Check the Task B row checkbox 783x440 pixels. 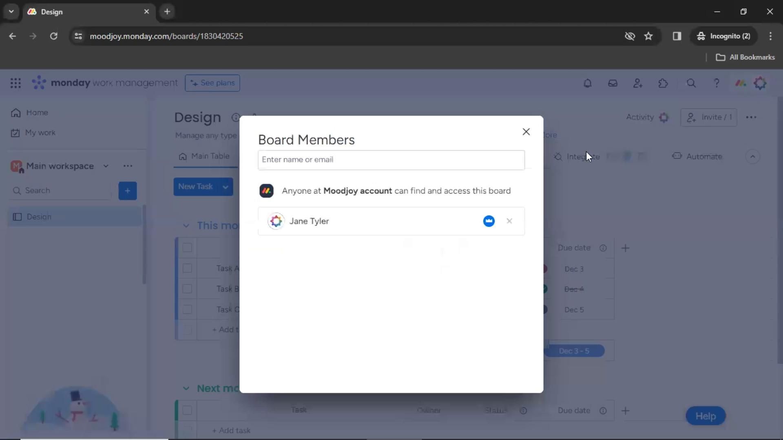click(187, 289)
